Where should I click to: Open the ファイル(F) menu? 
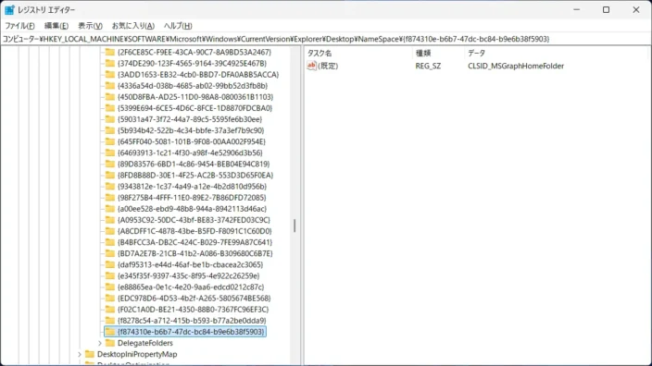(19, 26)
